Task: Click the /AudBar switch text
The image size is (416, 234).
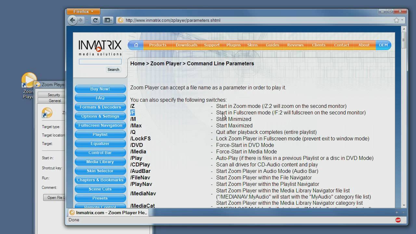Action: [x=140, y=171]
